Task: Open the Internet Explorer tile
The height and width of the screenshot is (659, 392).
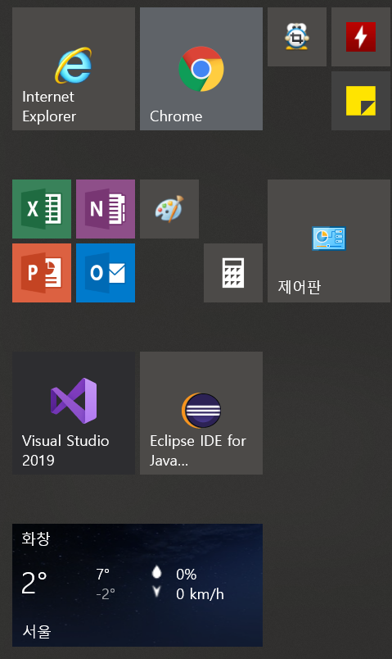Action: pyautogui.click(x=74, y=69)
